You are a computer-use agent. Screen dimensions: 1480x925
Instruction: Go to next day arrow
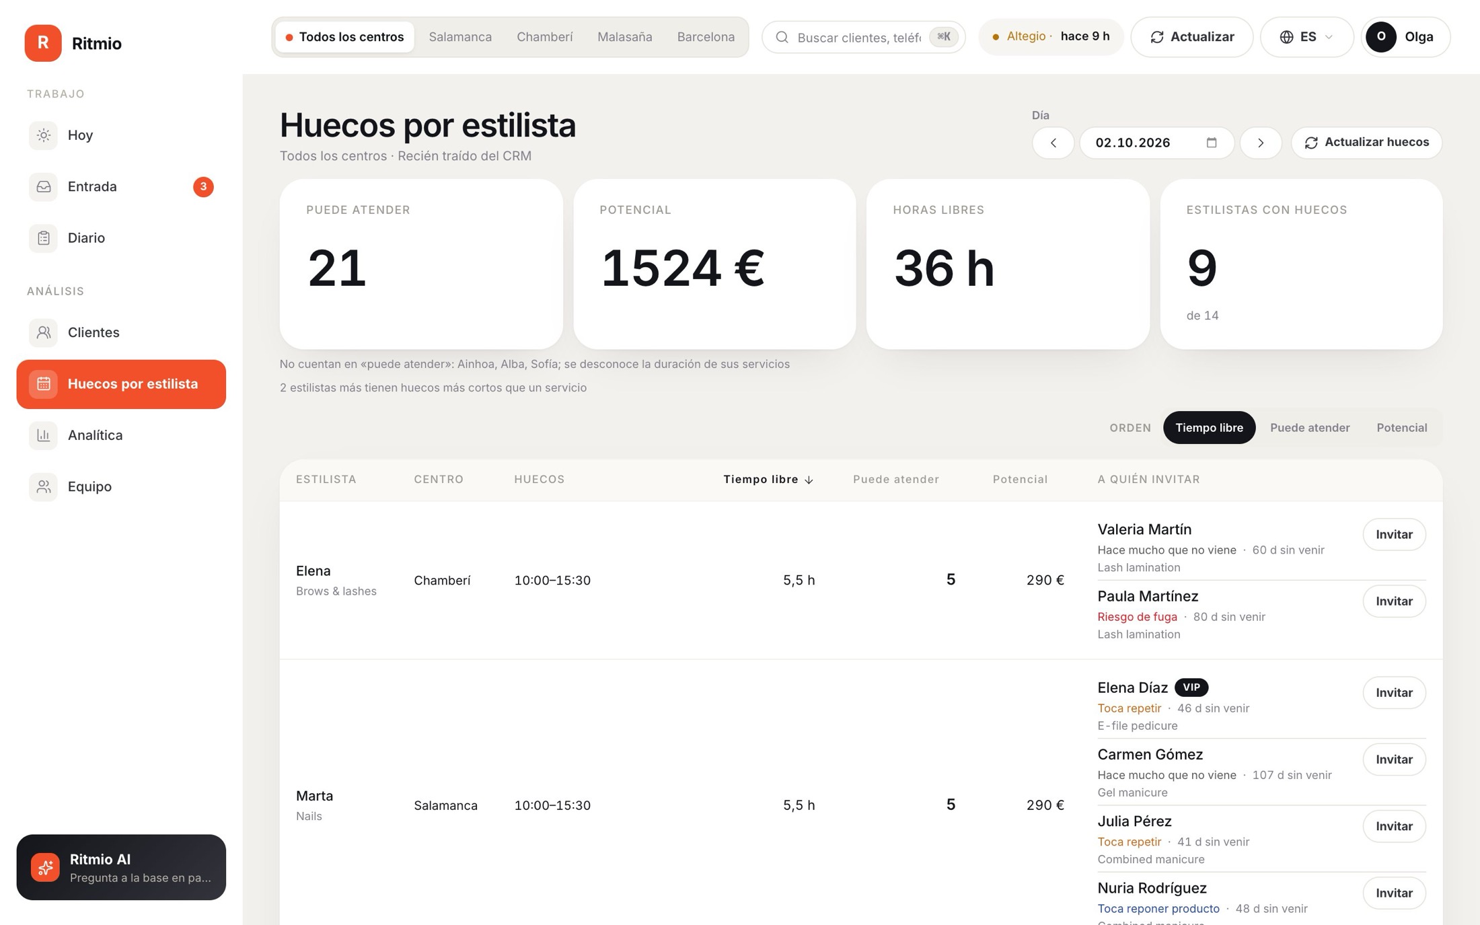point(1261,143)
